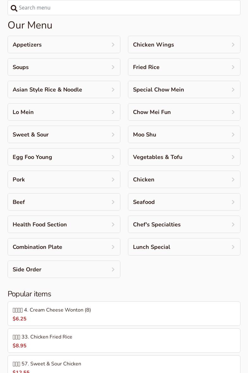Click the Seafood chevron icon
248x373 pixels.
[233, 202]
